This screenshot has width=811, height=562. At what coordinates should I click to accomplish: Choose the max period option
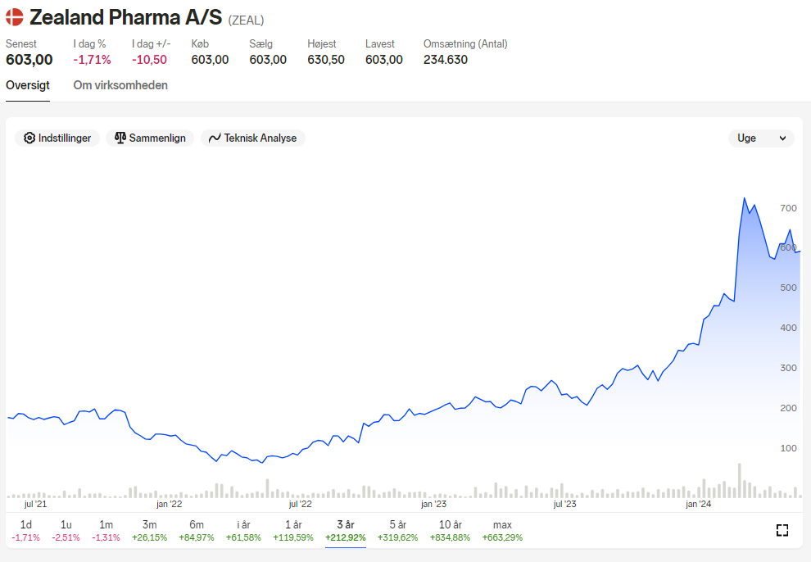click(x=502, y=531)
